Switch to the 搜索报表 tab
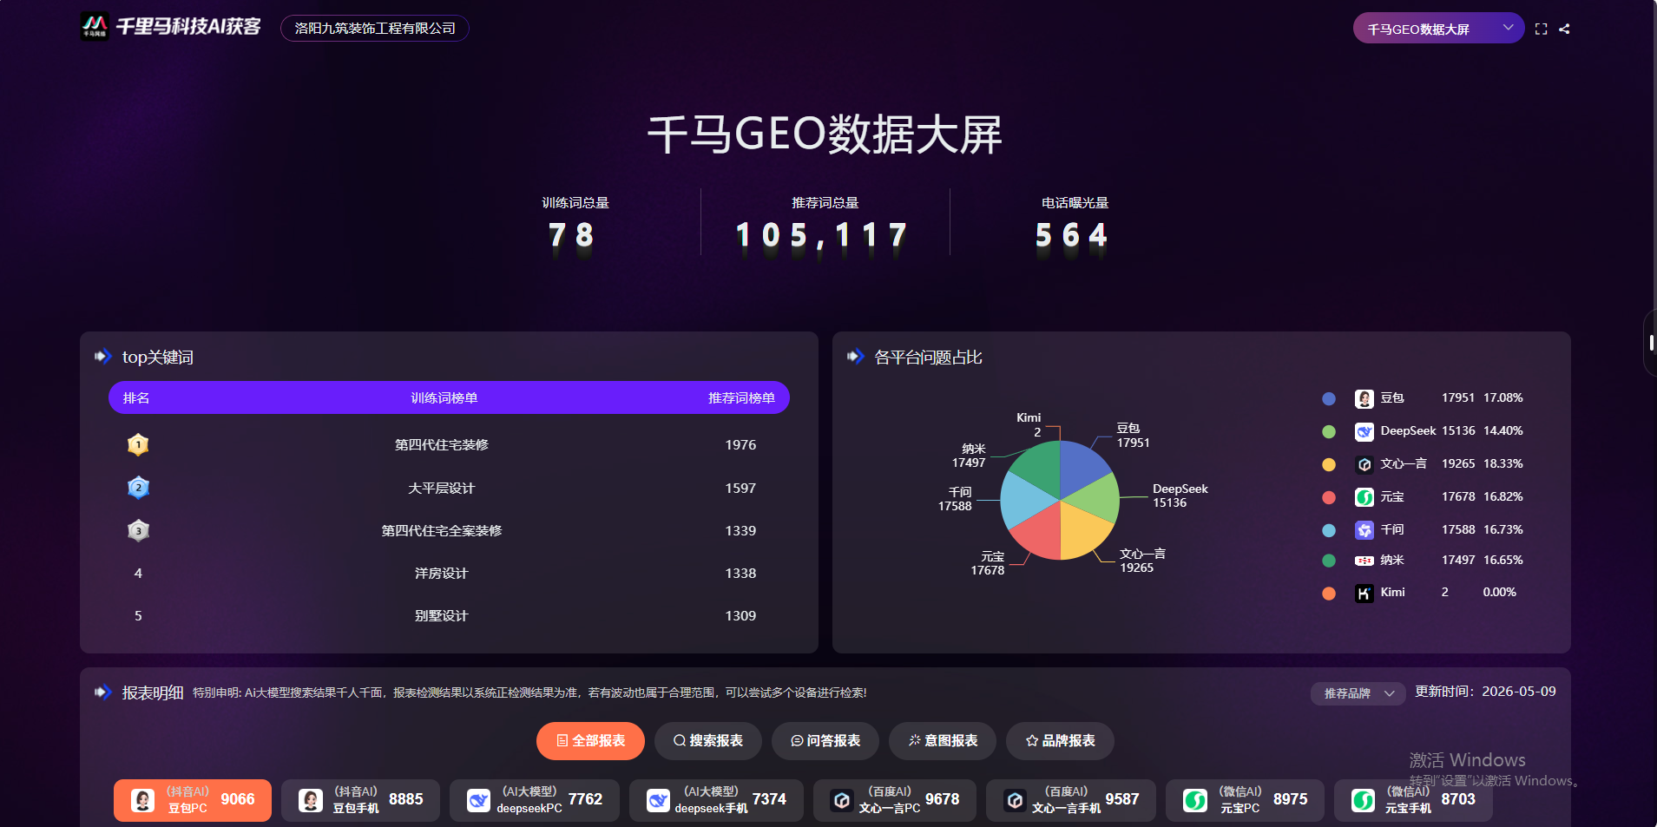1657x827 pixels. pyautogui.click(x=707, y=741)
